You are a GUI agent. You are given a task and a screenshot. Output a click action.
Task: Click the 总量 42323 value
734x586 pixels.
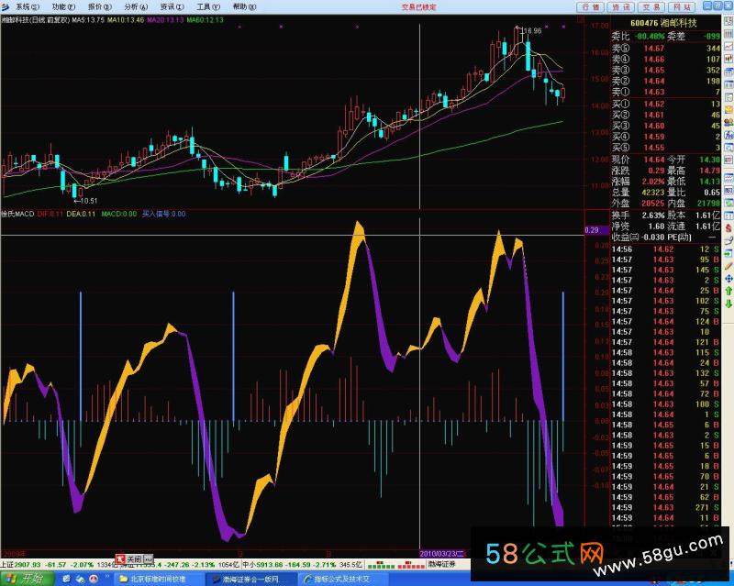point(653,193)
